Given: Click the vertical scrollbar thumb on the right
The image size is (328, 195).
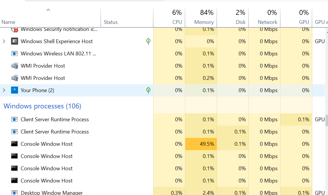Looking at the screenshot, I should click(x=327, y=120).
